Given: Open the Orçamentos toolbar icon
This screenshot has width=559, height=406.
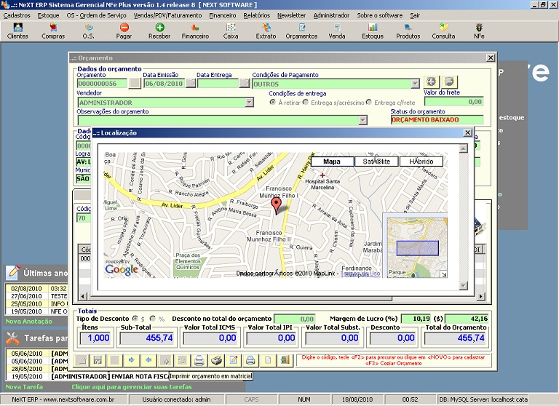Looking at the screenshot, I should pyautogui.click(x=301, y=31).
